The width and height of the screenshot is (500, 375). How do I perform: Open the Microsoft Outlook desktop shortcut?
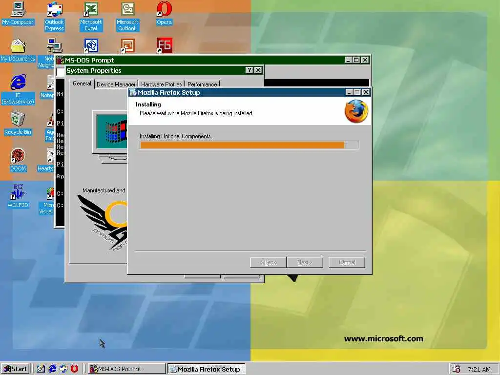[x=127, y=16]
